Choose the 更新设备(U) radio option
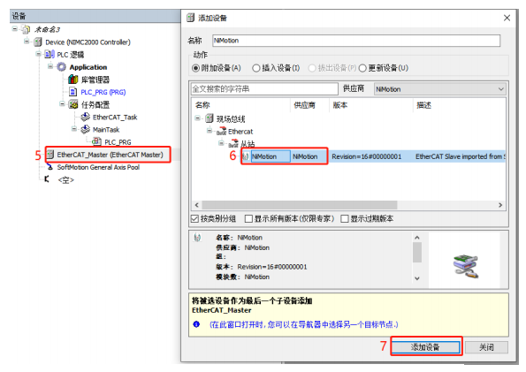 point(362,68)
